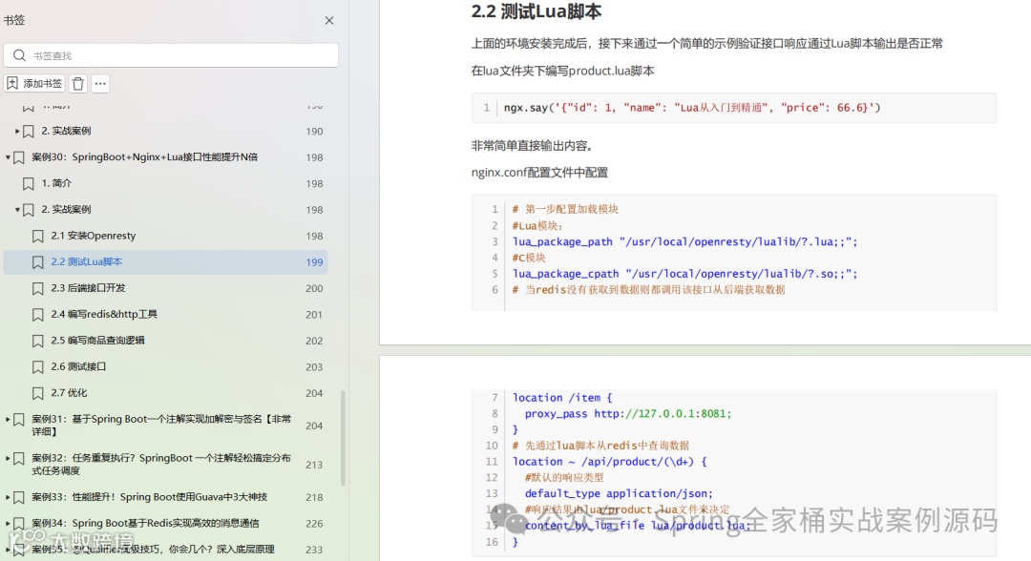The image size is (1031, 561).
Task: Click bookmark icon beside 案例32
Action: 19,459
